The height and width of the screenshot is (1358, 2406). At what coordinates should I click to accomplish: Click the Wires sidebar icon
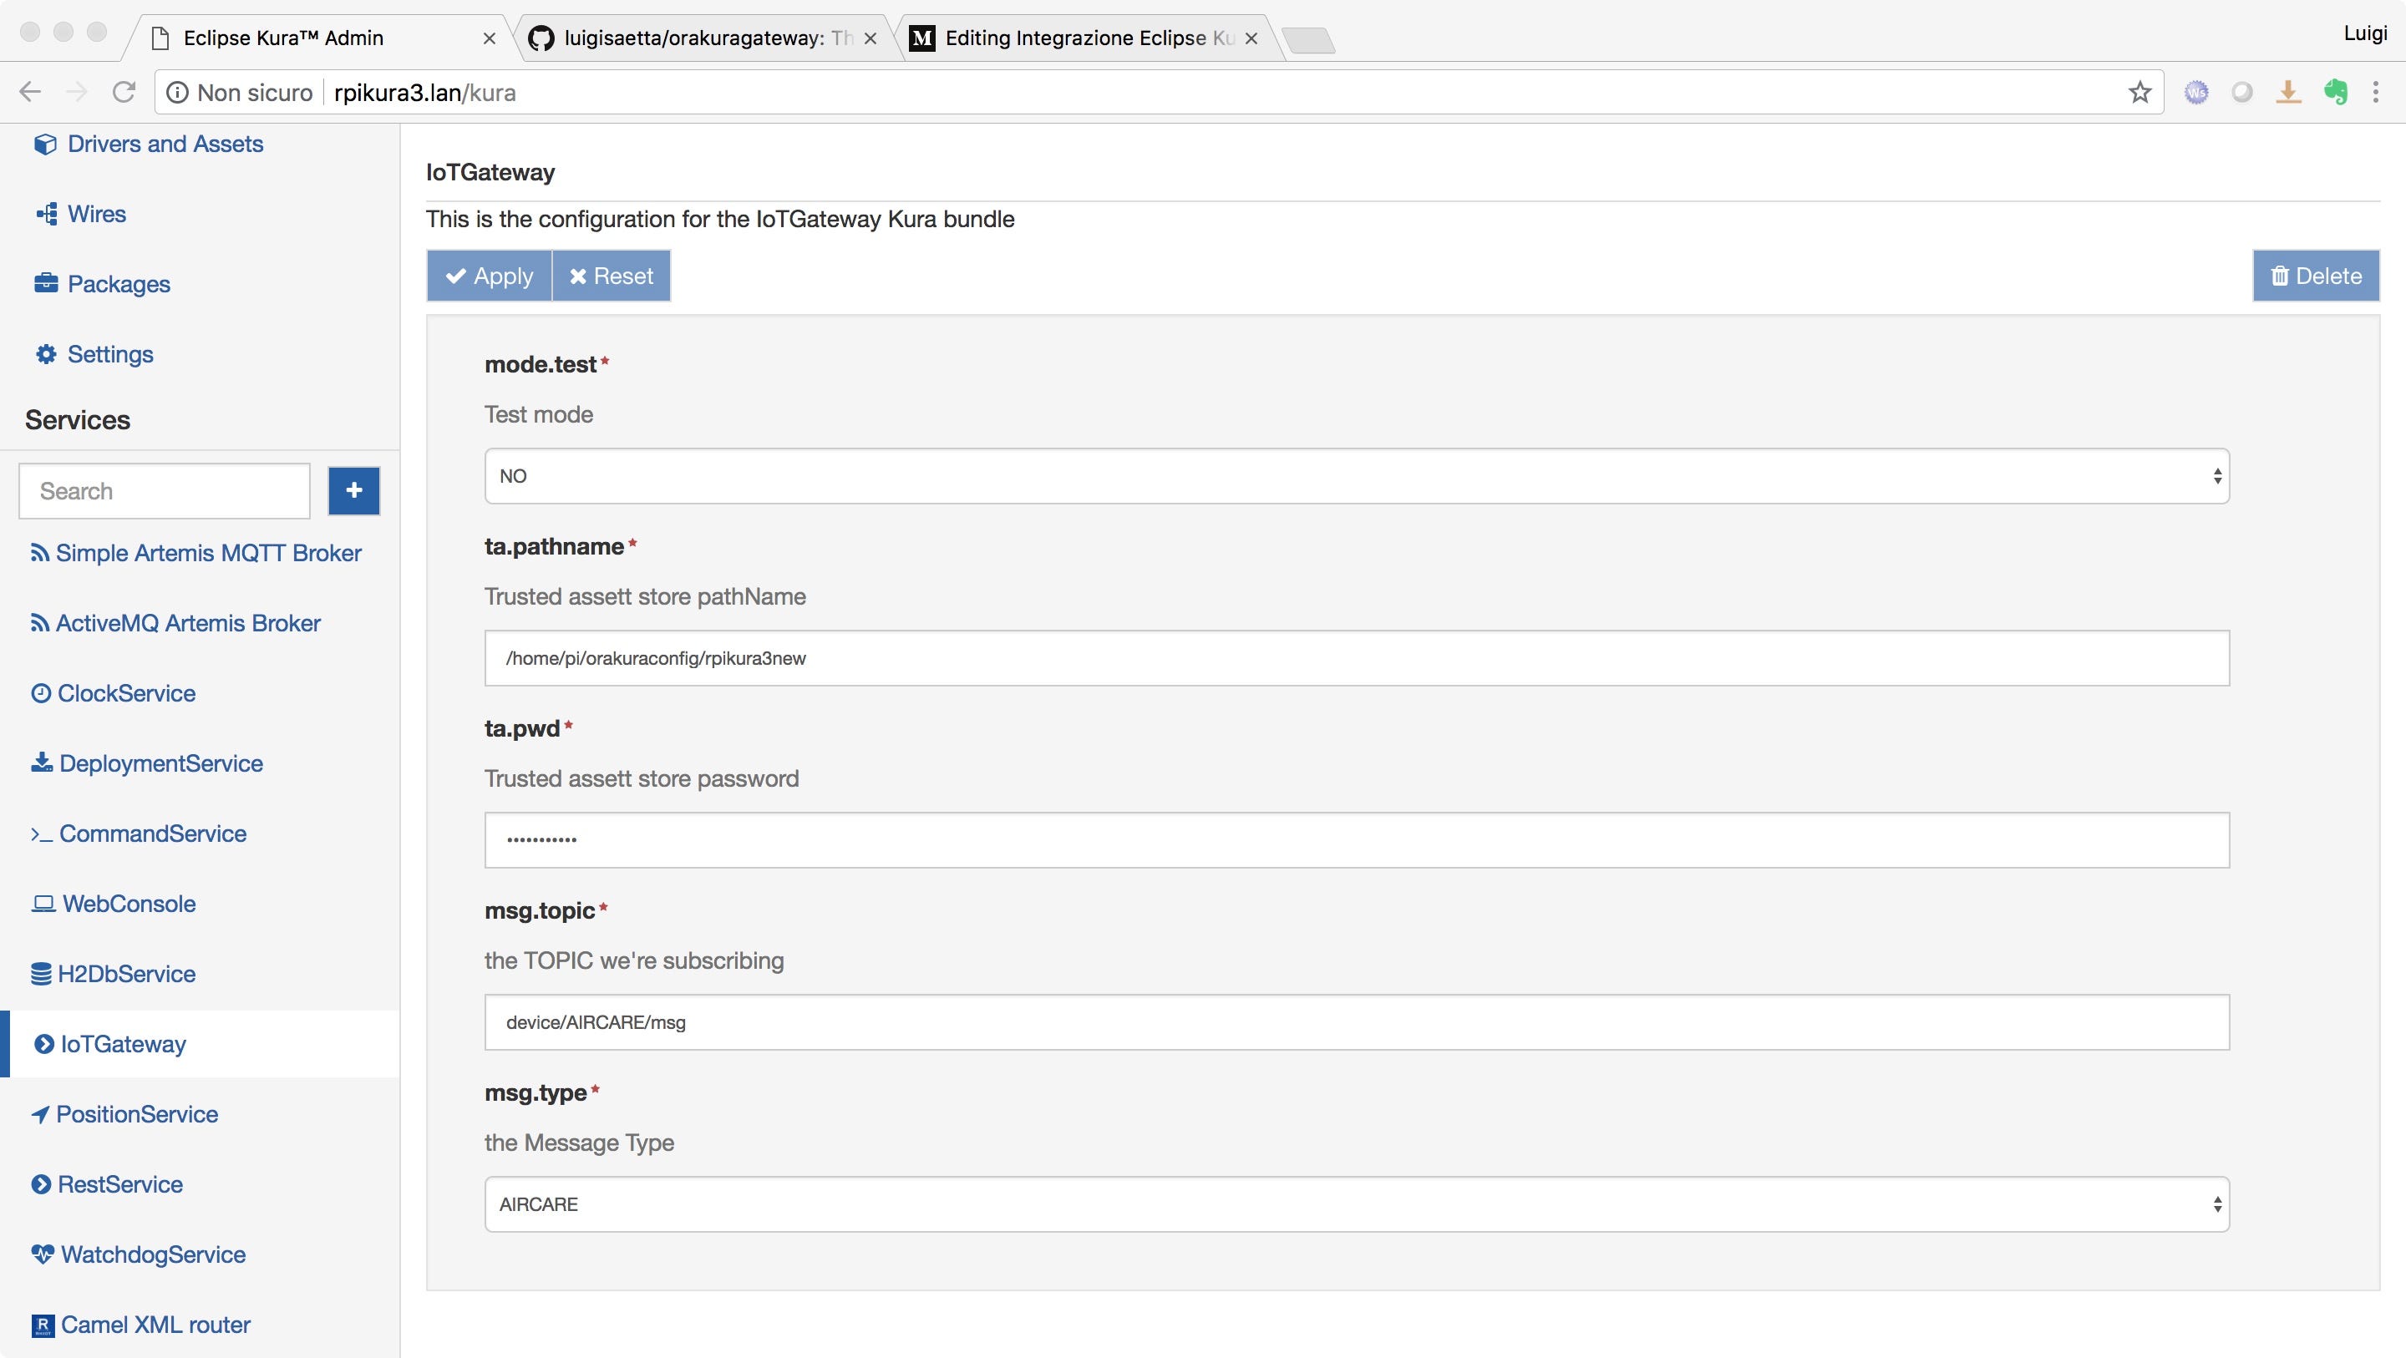(47, 214)
